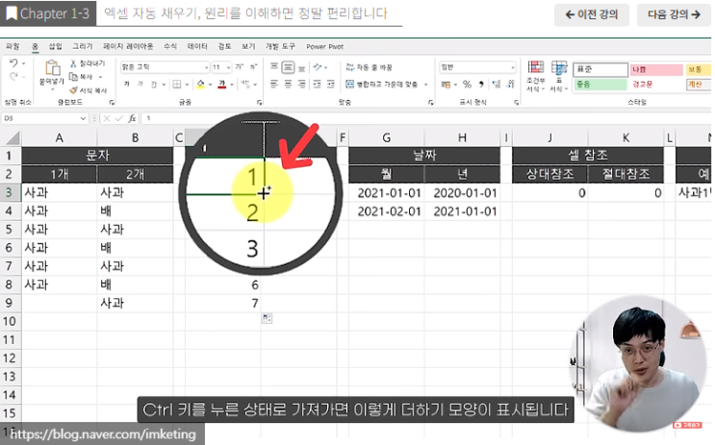
Task: Open the number format (일반) dropdown
Action: click(513, 67)
